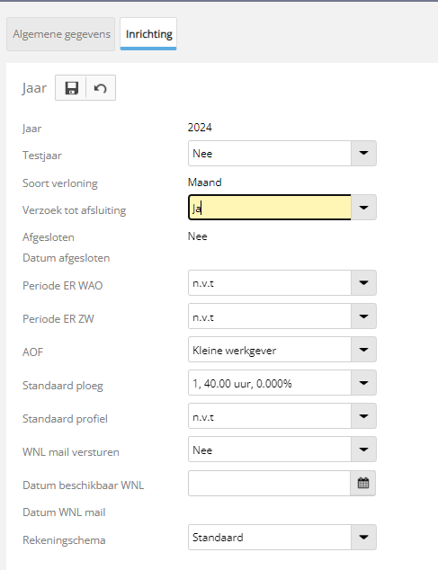Expand the AOF Kleine werkgever dropdown

363,350
